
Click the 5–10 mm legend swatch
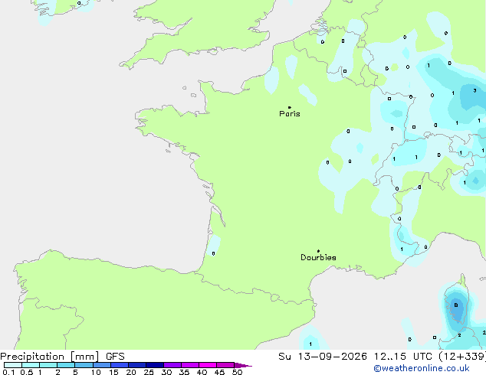pos(84,365)
